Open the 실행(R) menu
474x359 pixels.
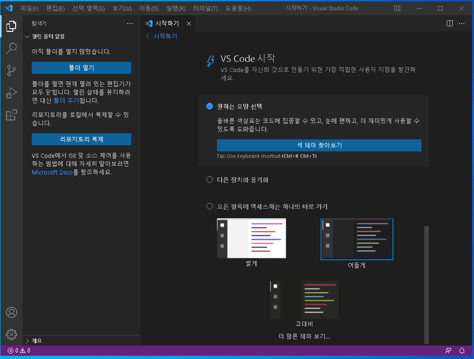pos(176,8)
